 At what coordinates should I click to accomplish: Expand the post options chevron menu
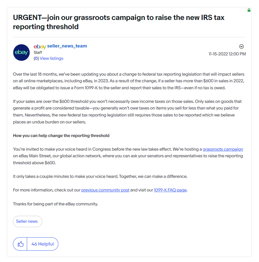point(242,47)
